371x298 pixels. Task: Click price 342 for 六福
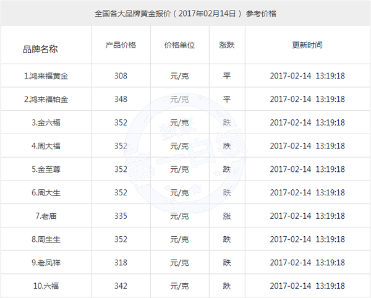tap(121, 286)
